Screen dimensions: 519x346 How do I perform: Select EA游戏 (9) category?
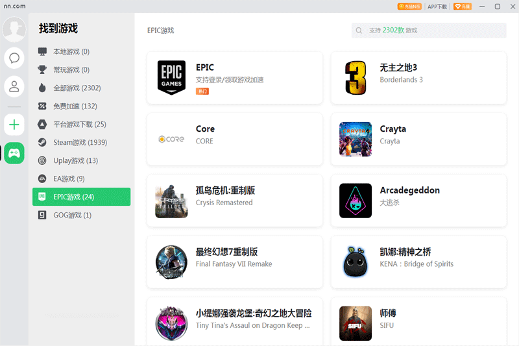[82, 179]
